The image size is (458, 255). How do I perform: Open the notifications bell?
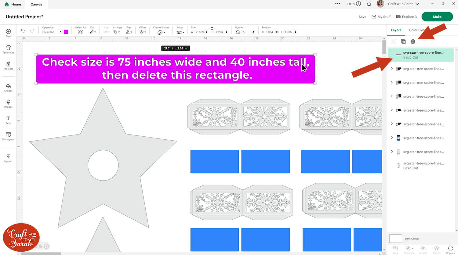pyautogui.click(x=369, y=4)
